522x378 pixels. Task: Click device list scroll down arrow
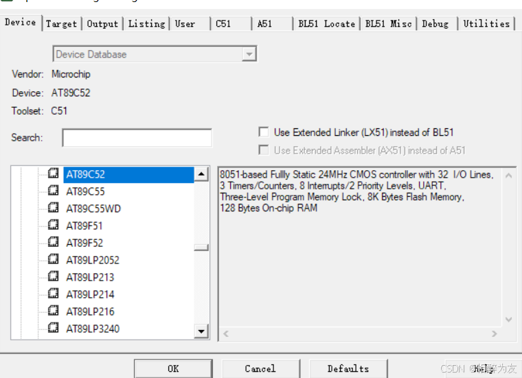tap(201, 331)
